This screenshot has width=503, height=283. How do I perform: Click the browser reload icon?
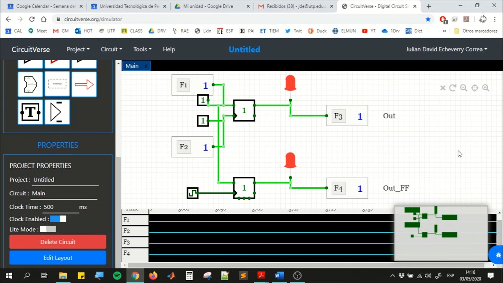click(x=32, y=19)
